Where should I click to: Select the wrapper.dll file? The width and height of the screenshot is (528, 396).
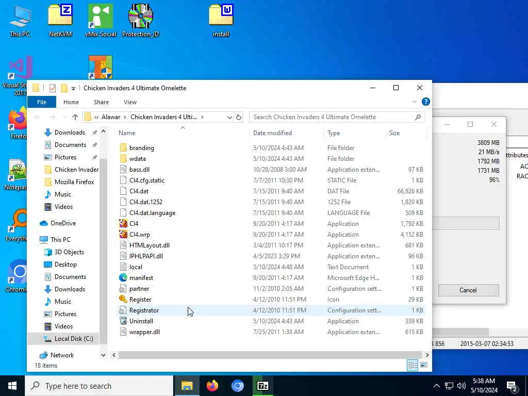[144, 332]
